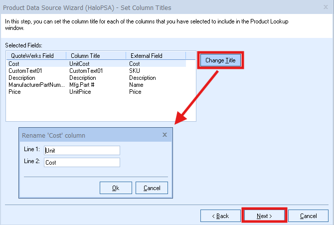Cancel the Rename 'Cost' column dialog

152,188
